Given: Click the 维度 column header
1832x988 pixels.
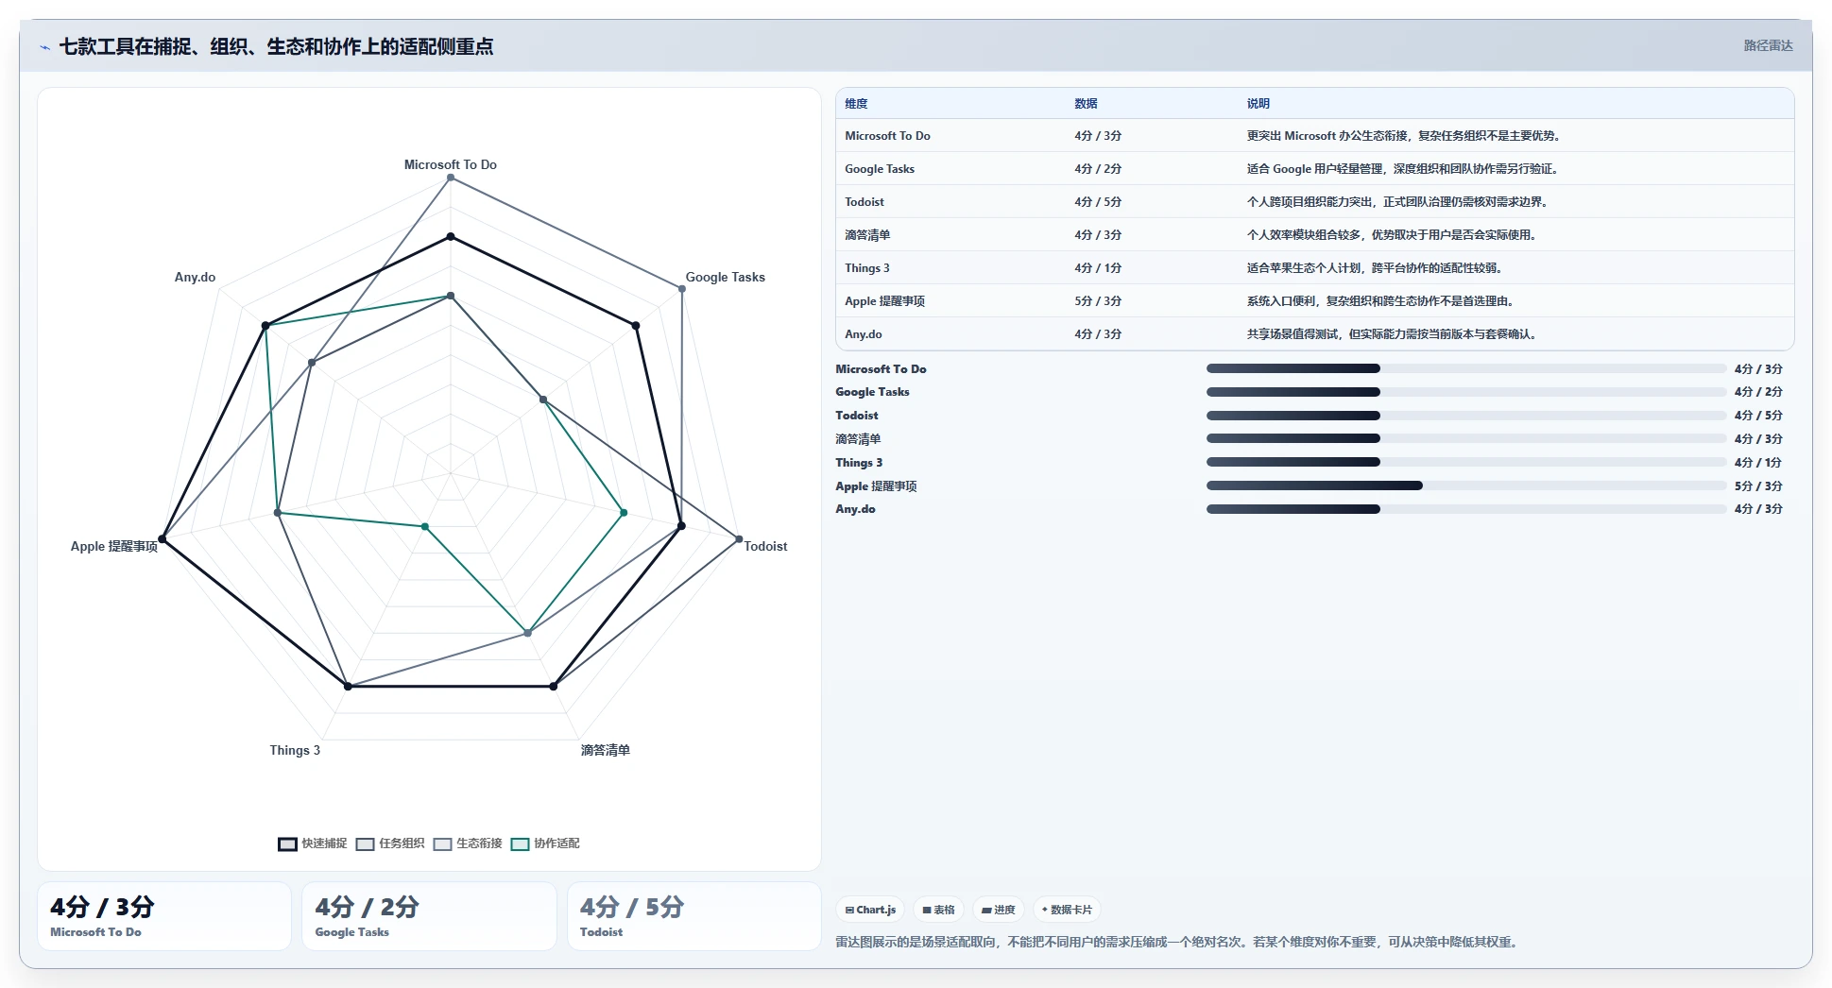Looking at the screenshot, I should coord(856,104).
